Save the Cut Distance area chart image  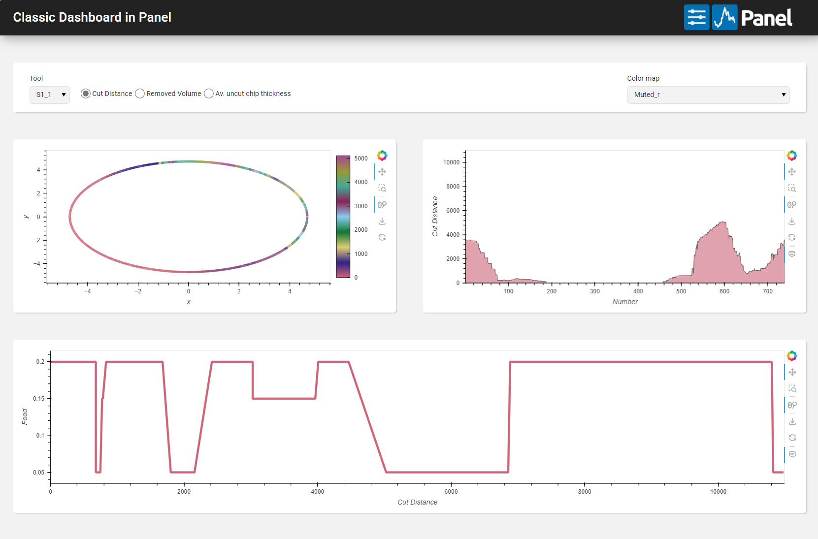point(792,222)
